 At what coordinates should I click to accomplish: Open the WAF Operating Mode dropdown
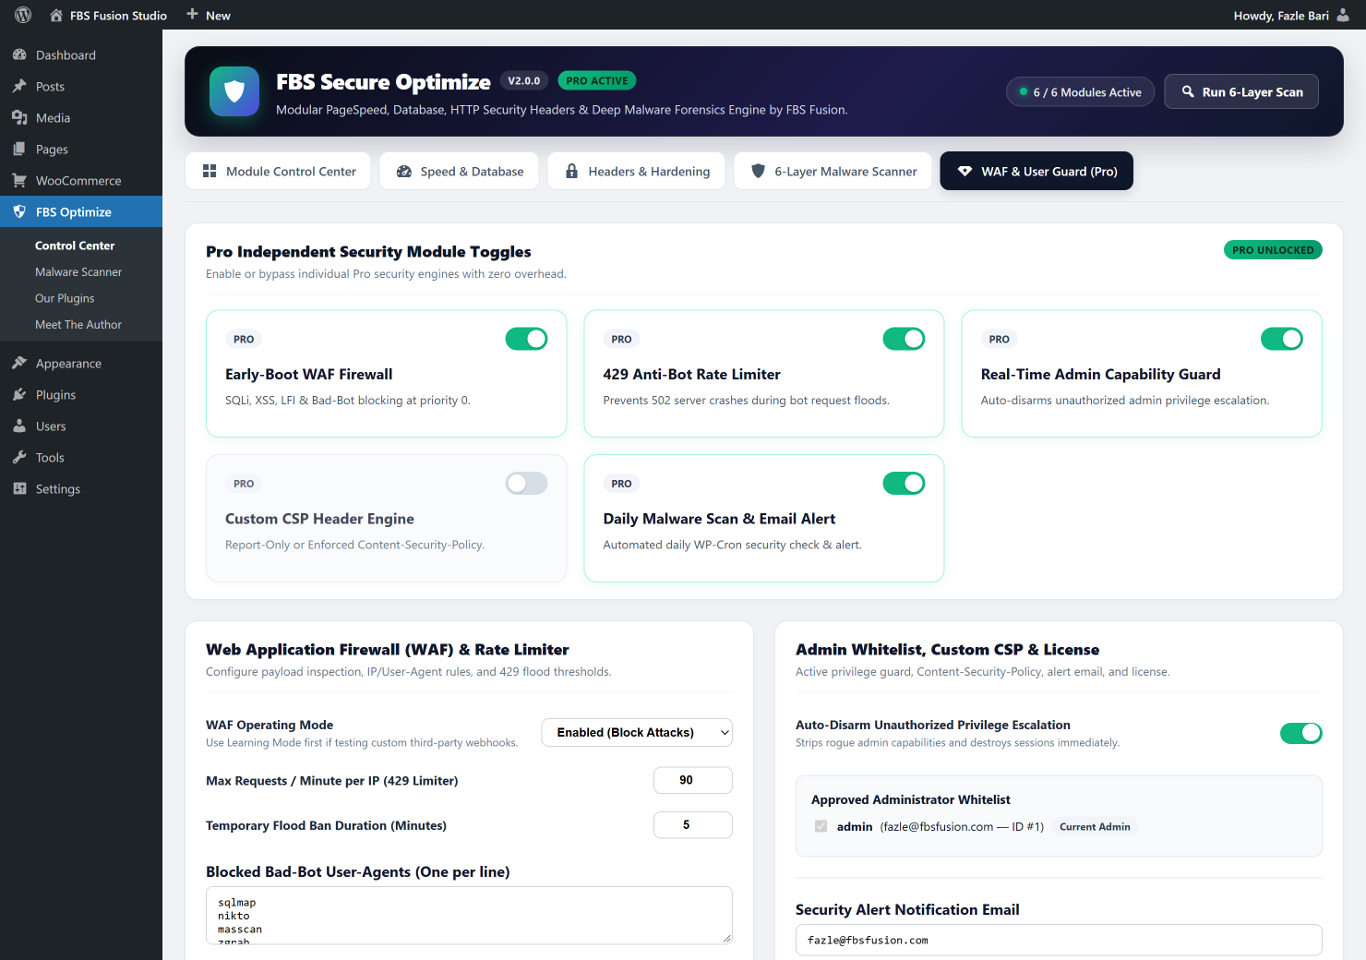point(637,732)
